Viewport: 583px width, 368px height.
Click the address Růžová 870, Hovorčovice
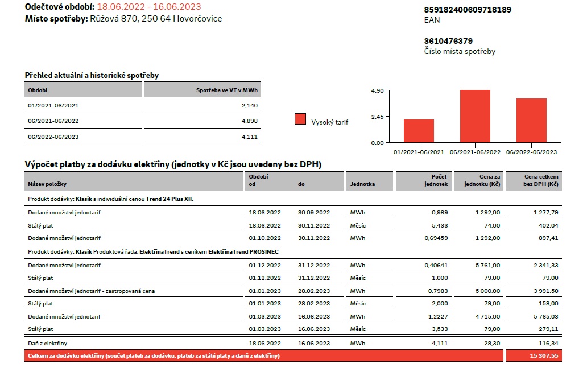(x=156, y=19)
